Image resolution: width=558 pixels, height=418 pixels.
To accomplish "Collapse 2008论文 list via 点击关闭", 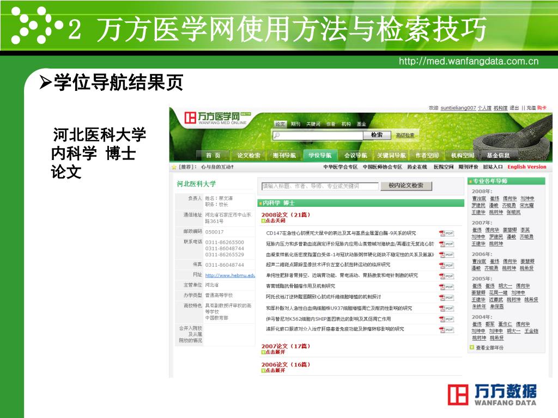I will [275, 220].
